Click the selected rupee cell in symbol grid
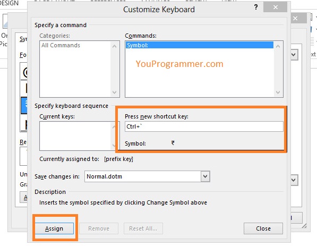Viewport: 317px width, 246px height. tap(24, 105)
